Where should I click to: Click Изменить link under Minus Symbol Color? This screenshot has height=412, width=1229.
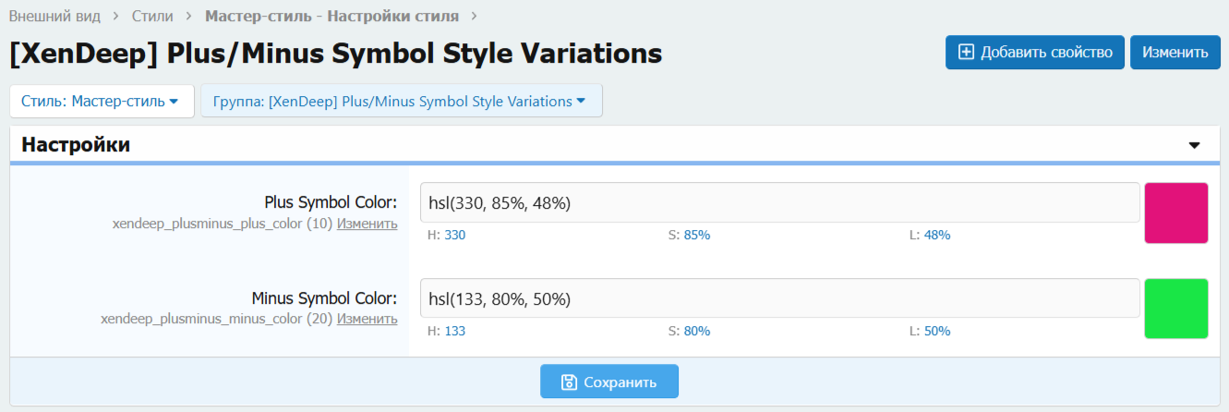(x=367, y=319)
